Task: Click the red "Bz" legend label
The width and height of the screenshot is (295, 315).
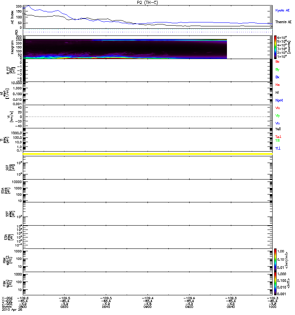Action: [x=277, y=62]
